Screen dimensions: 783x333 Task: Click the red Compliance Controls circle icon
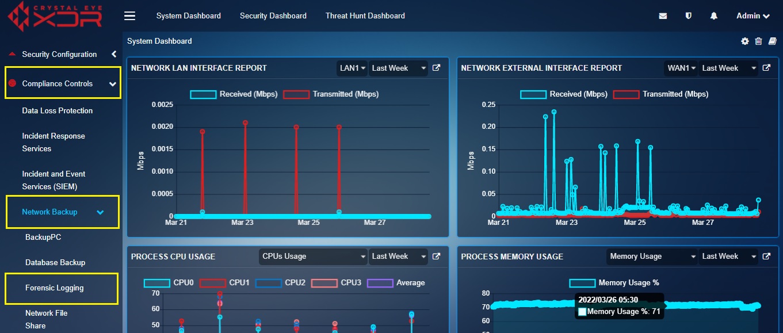pyautogui.click(x=12, y=83)
